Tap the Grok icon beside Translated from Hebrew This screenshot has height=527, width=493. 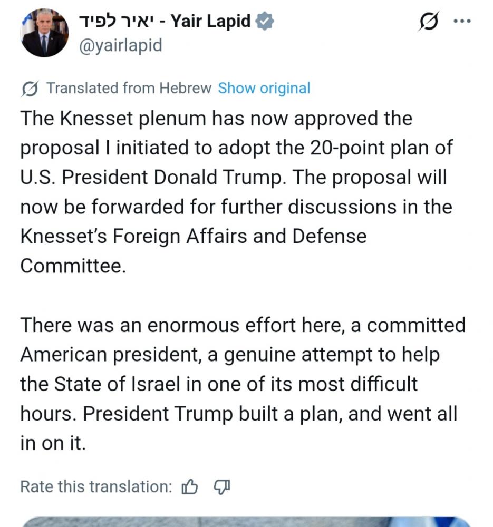(31, 89)
